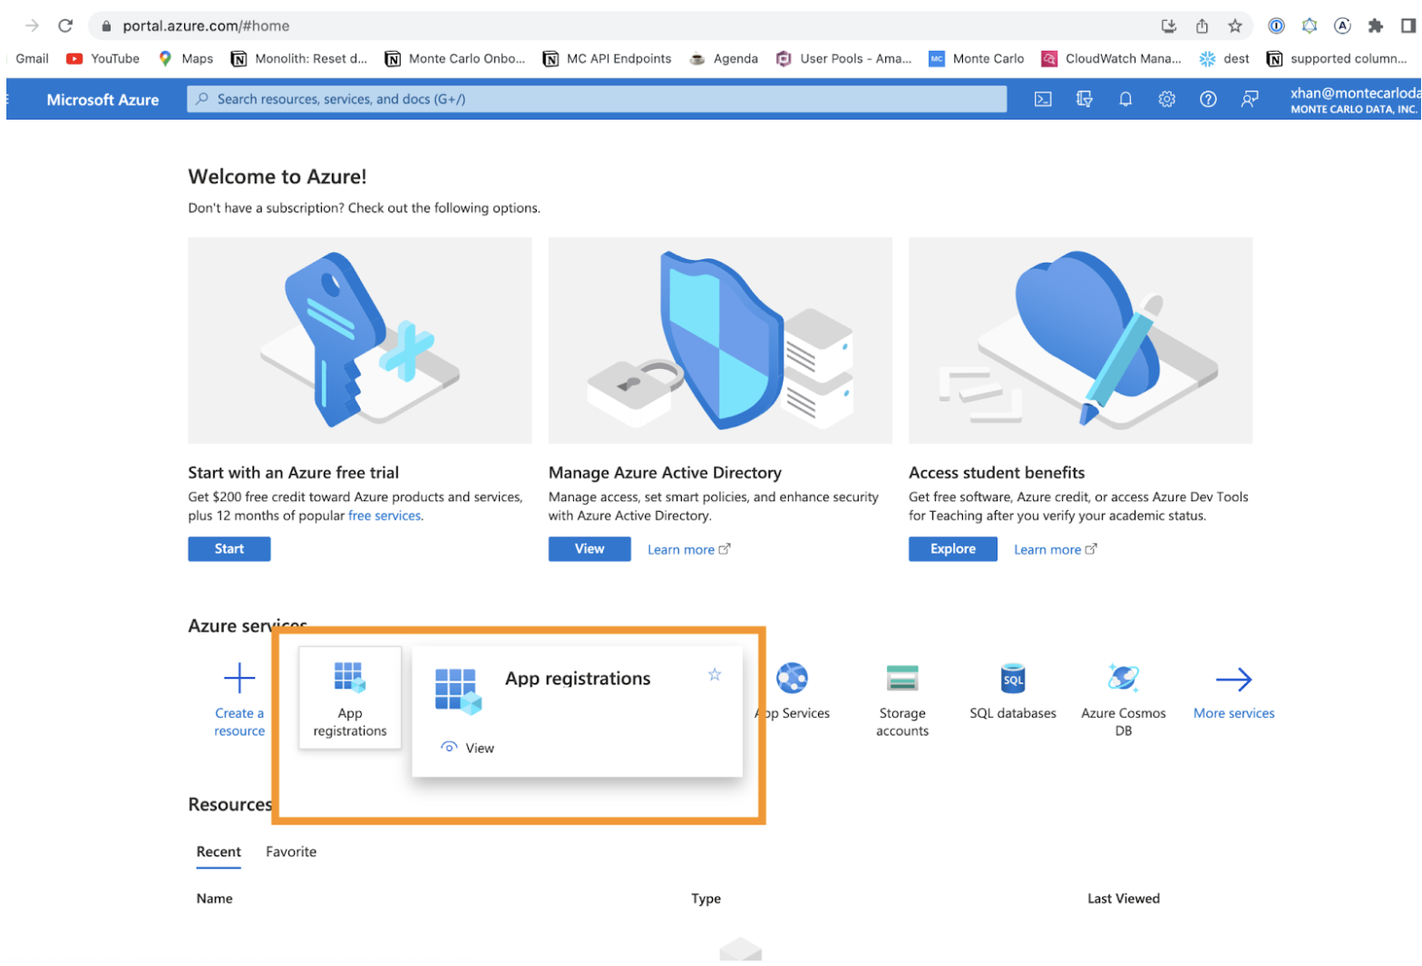Go forward with browser arrow icon

click(x=32, y=25)
